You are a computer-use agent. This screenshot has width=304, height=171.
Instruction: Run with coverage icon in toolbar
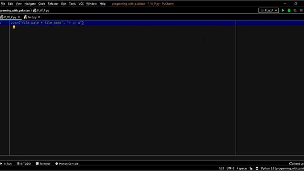coord(295,10)
